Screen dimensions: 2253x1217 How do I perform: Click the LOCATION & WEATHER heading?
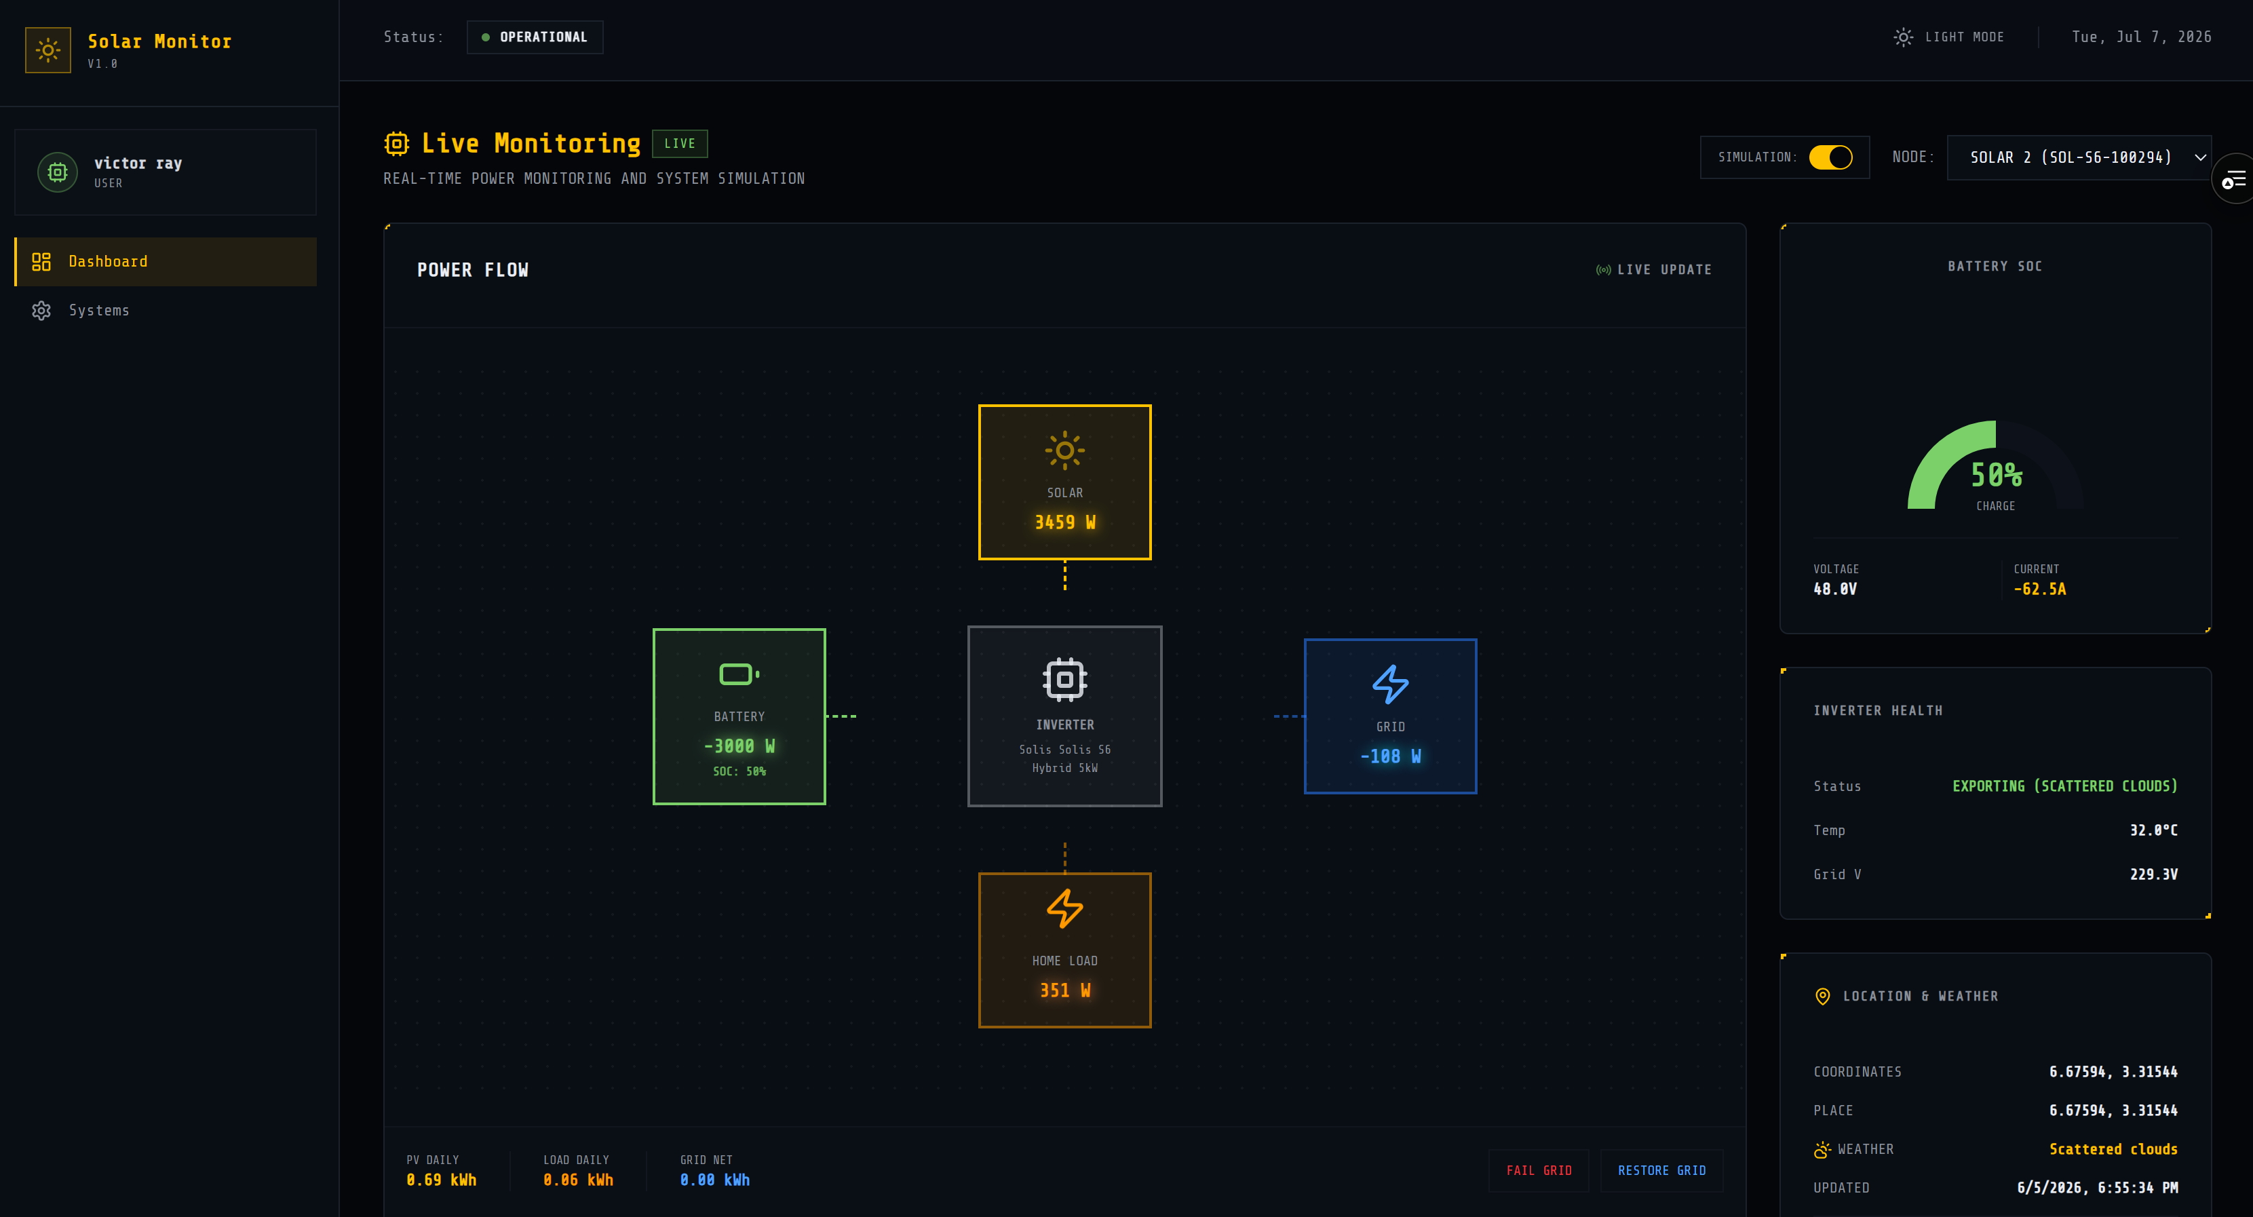pyautogui.click(x=1921, y=997)
